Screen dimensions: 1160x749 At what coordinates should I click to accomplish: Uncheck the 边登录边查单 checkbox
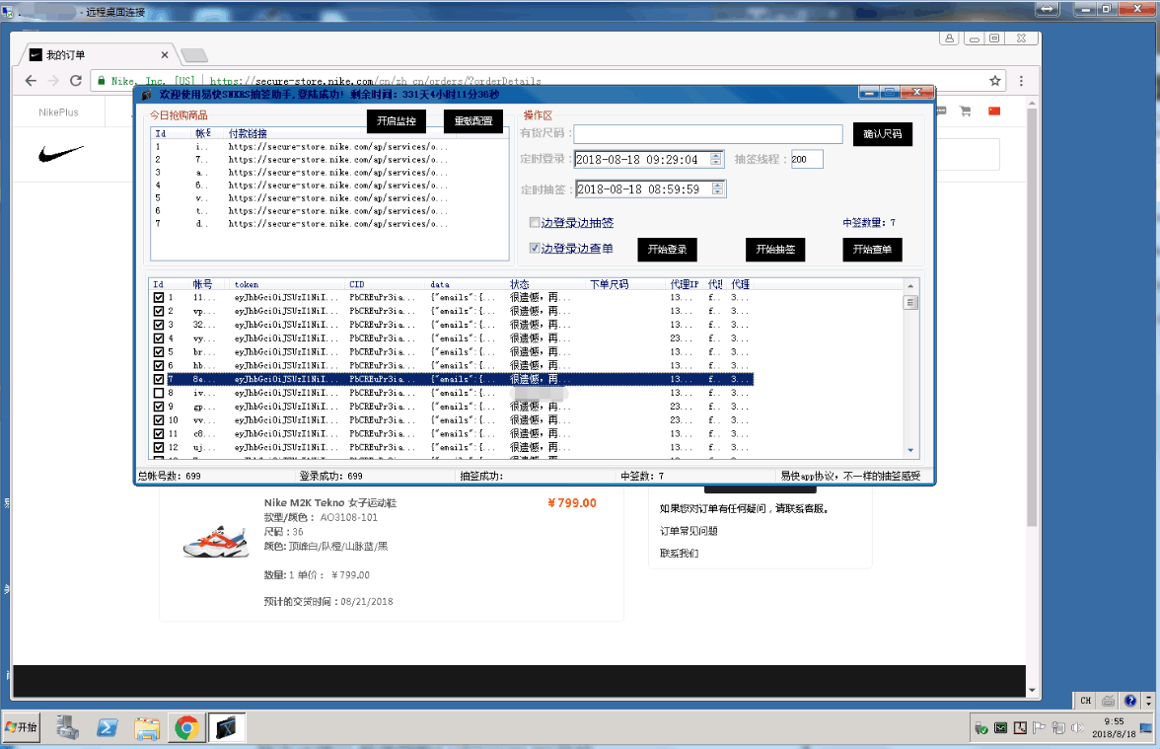tap(535, 248)
